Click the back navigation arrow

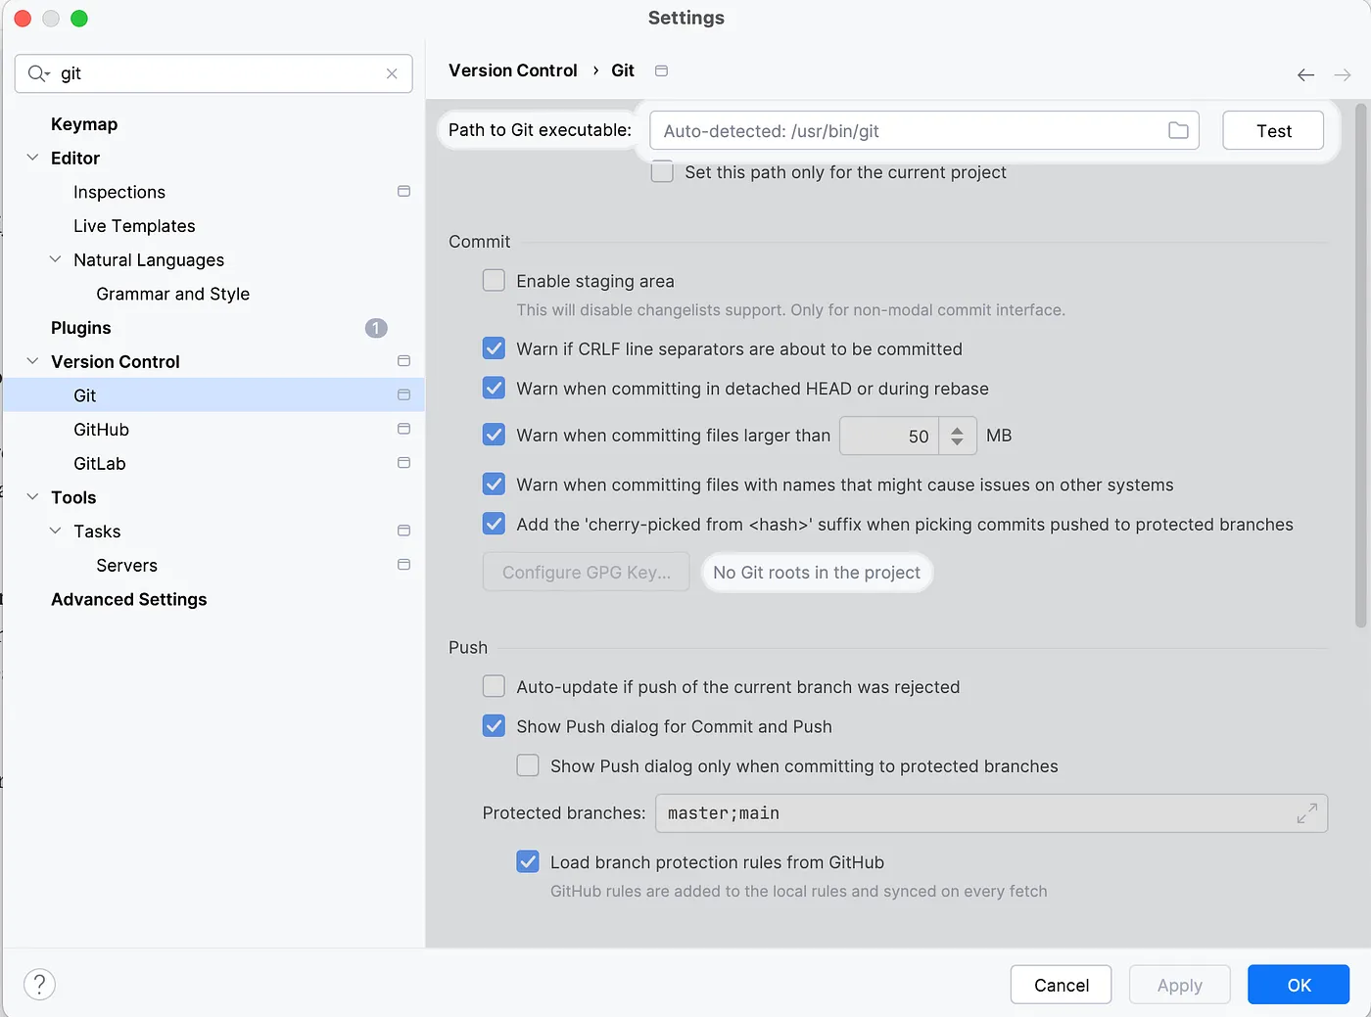(1305, 74)
